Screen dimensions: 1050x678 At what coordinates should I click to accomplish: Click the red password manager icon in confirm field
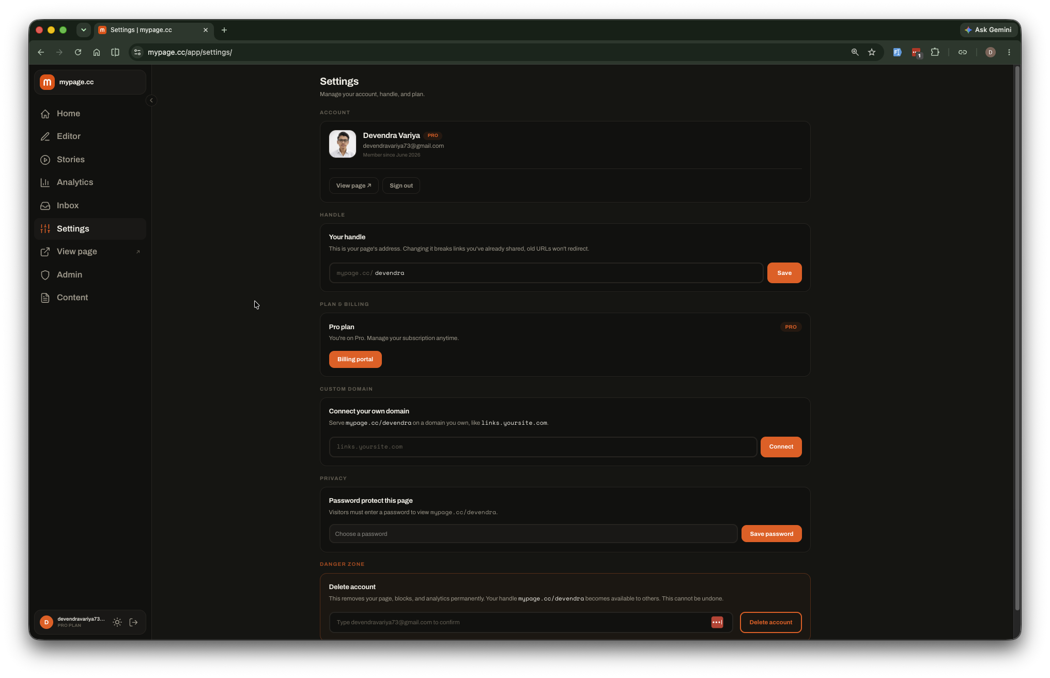[717, 622]
